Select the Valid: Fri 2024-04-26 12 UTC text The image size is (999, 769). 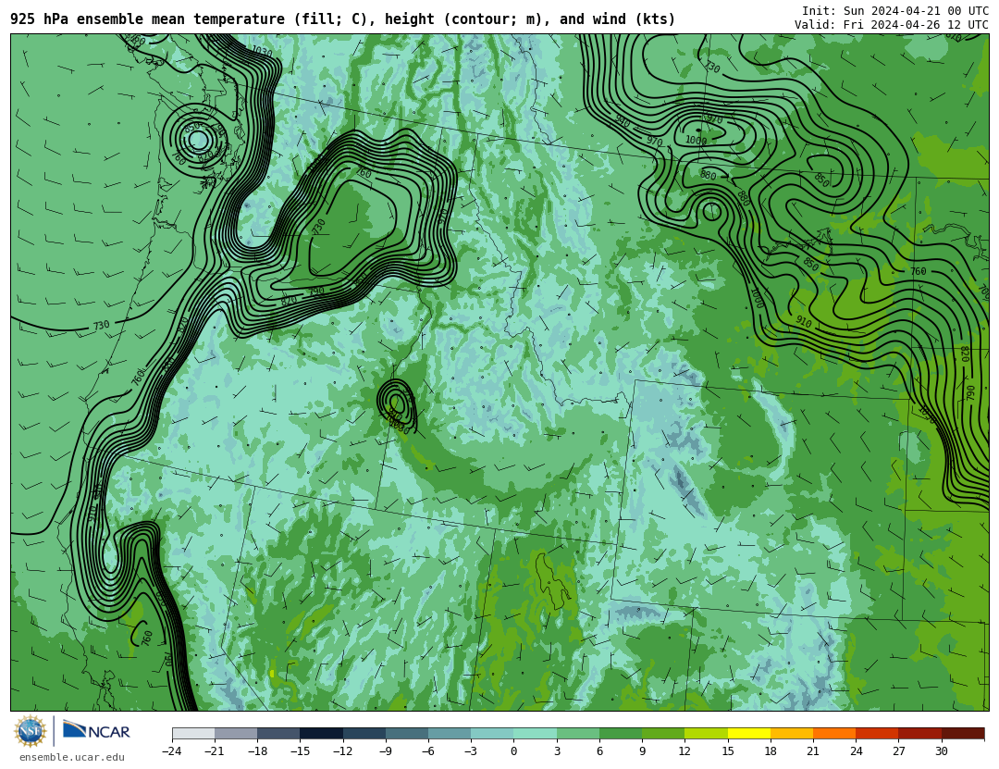click(x=891, y=25)
